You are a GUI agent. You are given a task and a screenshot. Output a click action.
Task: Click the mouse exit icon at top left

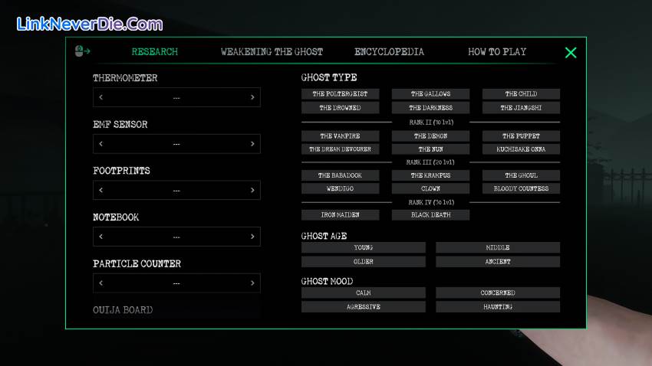click(x=82, y=52)
